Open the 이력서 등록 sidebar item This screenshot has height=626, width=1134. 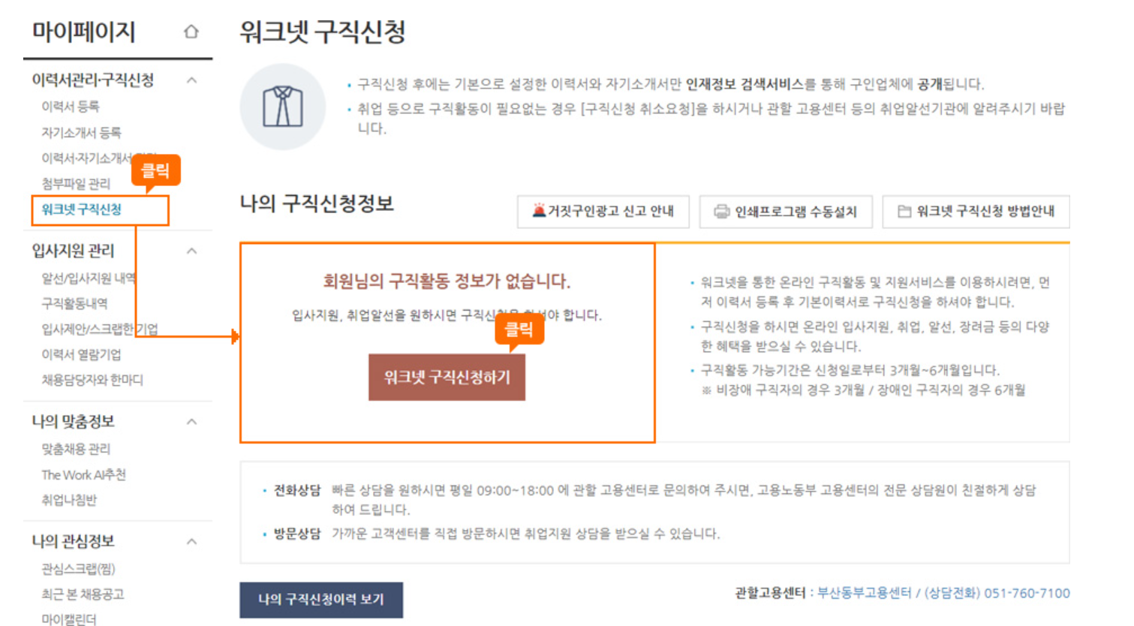tap(71, 107)
